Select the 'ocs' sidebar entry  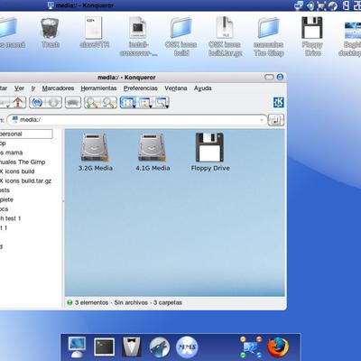pos(5,208)
